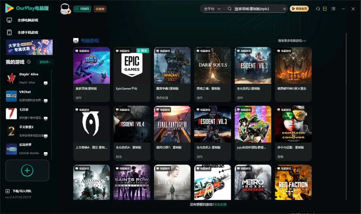Click the 全部电脑游戏 monitor icon

(x=9, y=20)
